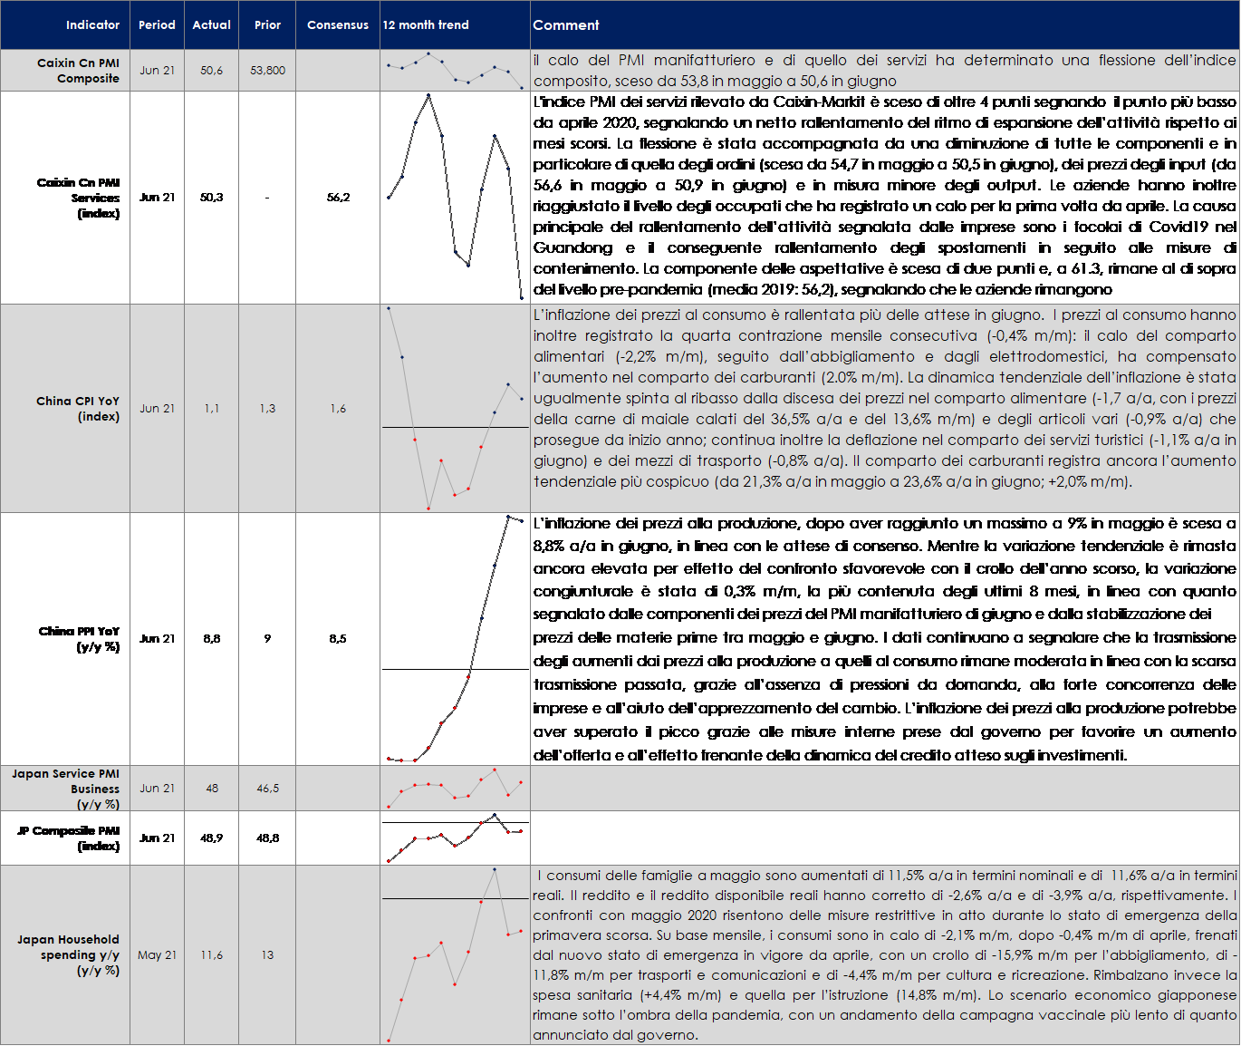Viewport: 1241px width, 1046px height.
Task: Select the Period column header
Action: click(x=157, y=24)
